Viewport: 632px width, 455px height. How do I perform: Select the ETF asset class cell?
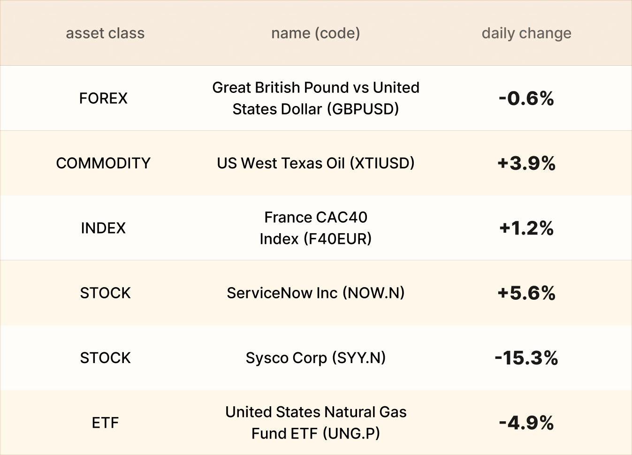(x=105, y=423)
